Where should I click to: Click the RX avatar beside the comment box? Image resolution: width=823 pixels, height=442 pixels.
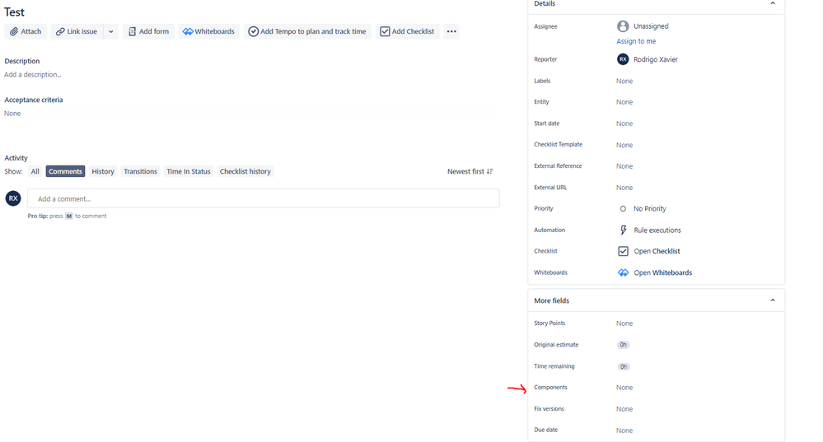[13, 198]
